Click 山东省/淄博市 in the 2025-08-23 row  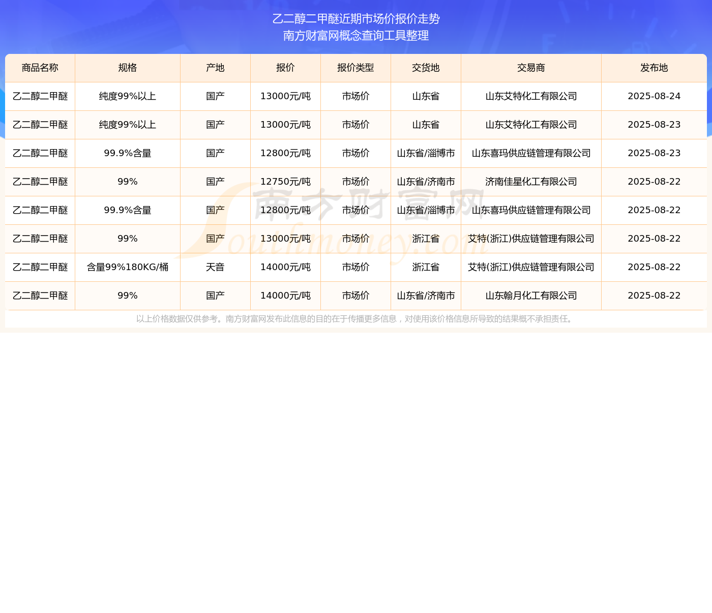coord(426,153)
